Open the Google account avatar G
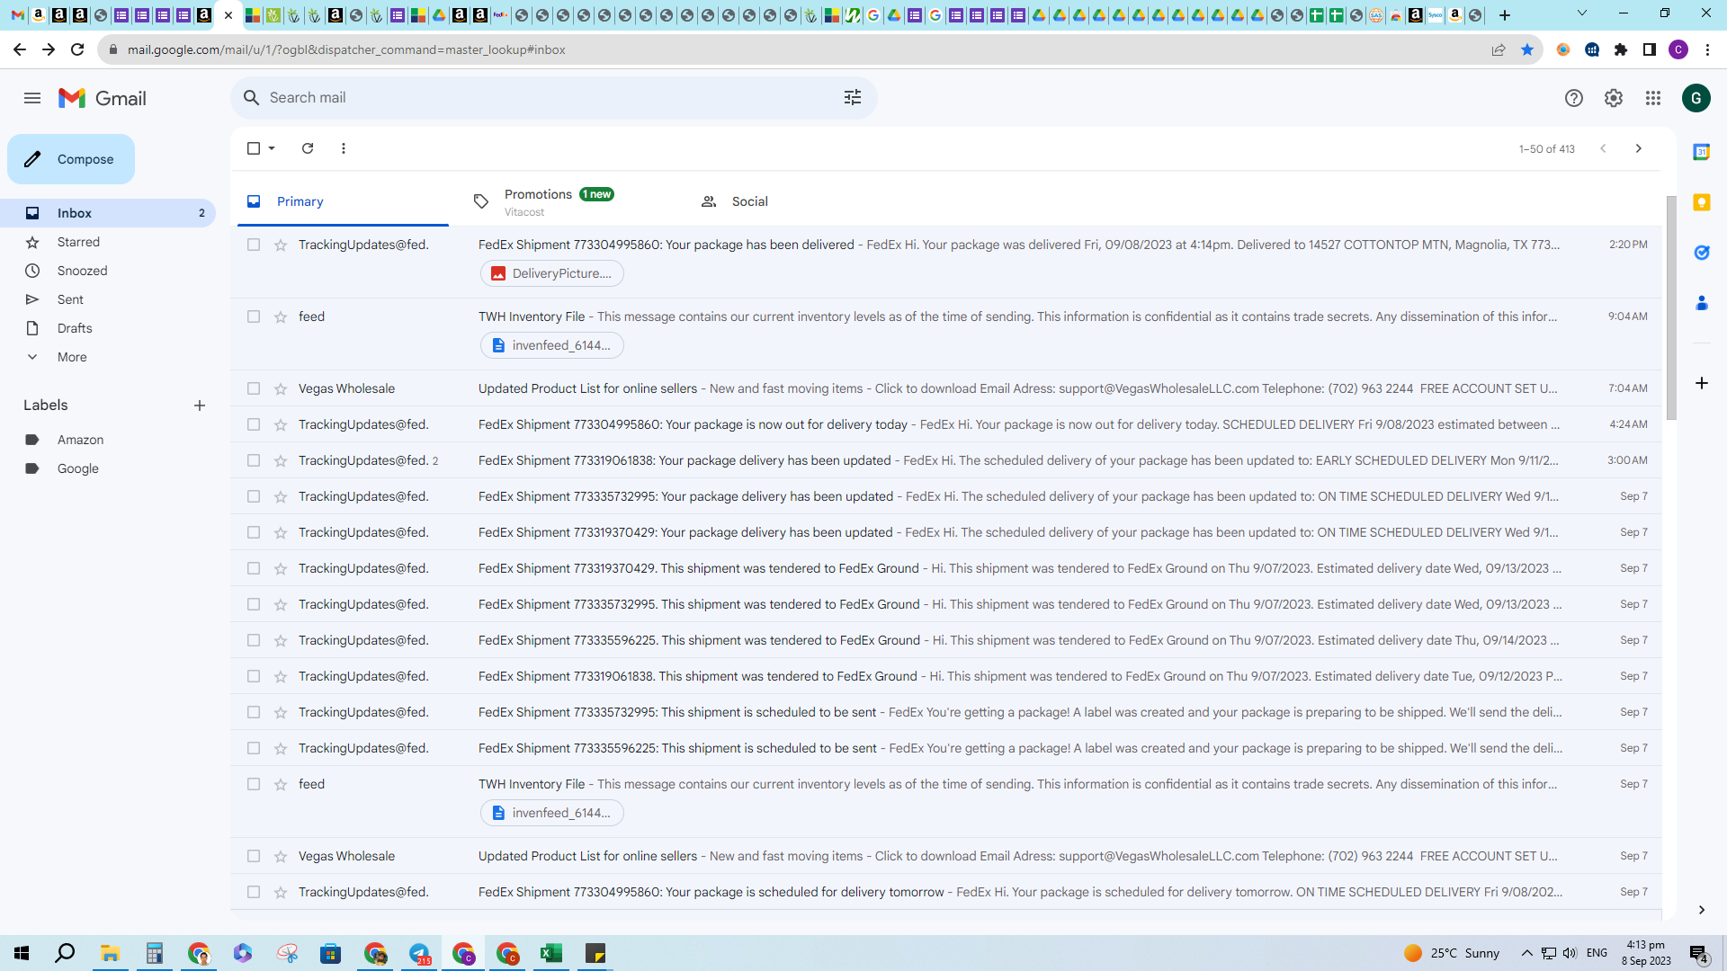 pos(1696,98)
